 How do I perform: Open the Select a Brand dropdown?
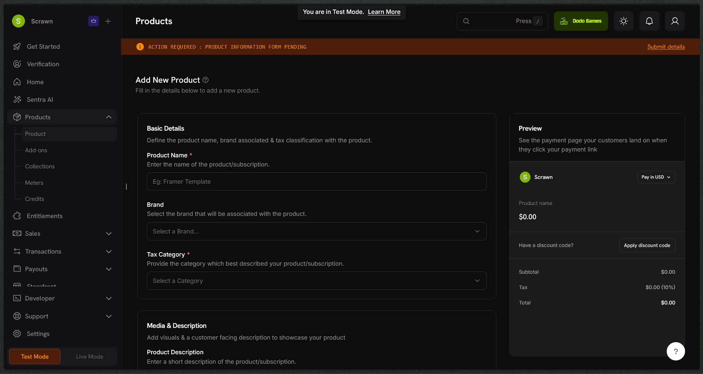point(317,231)
